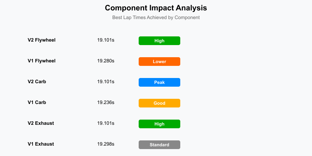Click the V2 Carb label

[37, 82]
